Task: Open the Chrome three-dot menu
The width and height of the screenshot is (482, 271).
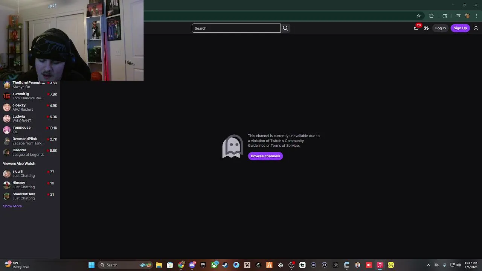Action: [477, 16]
